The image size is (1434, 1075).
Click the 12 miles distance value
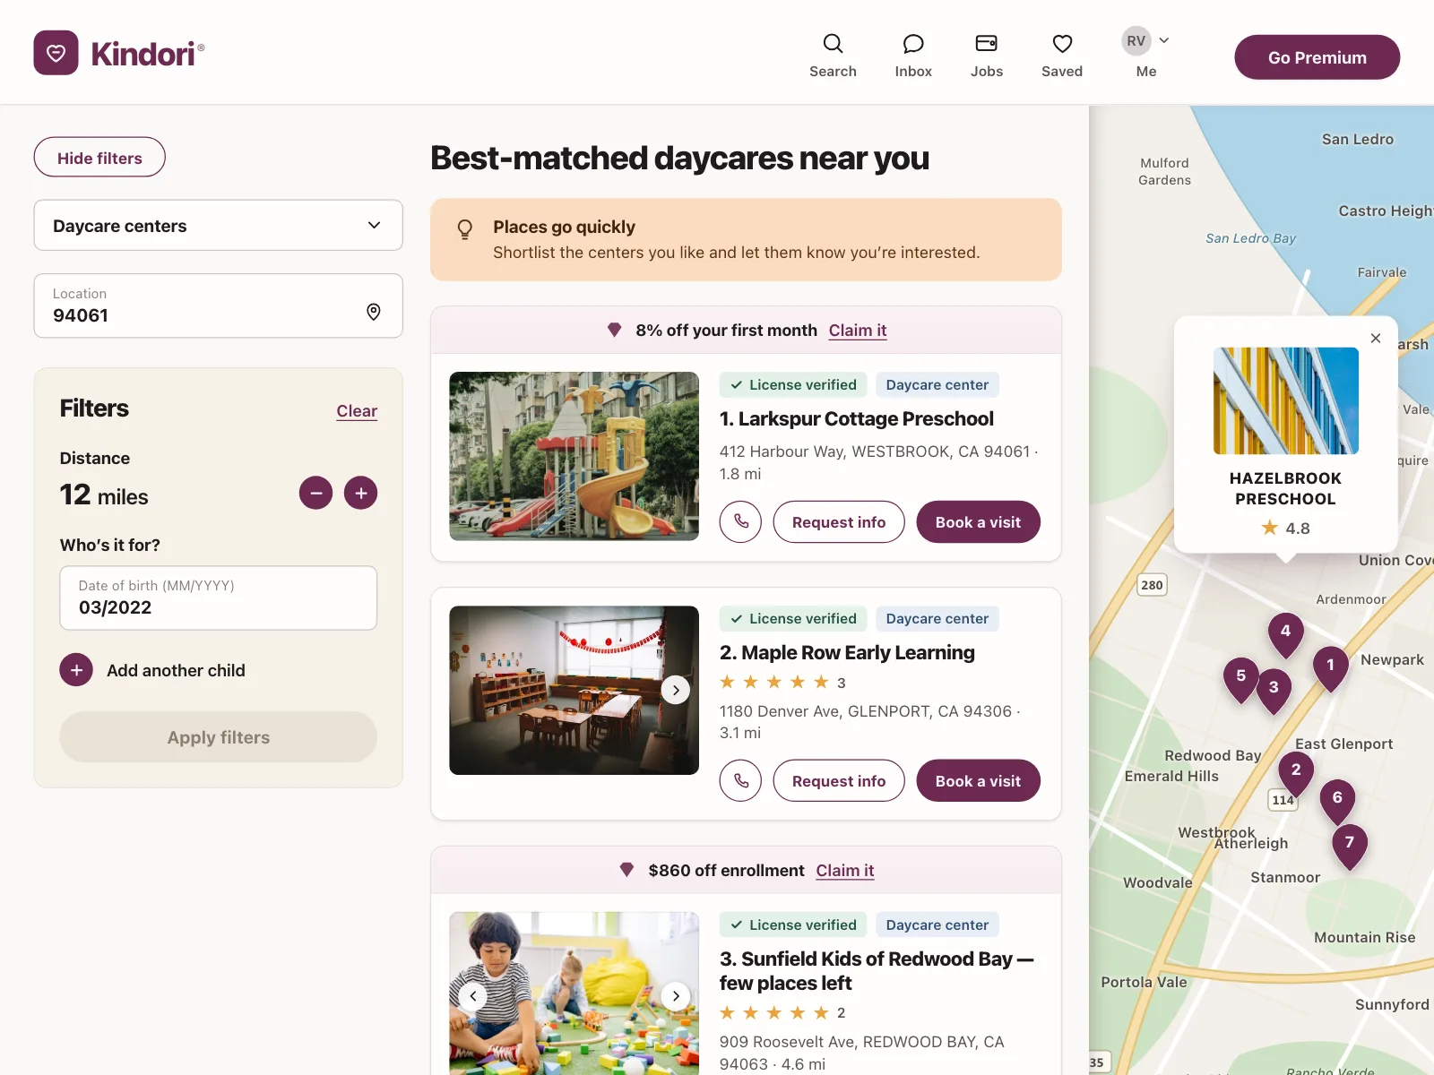(x=104, y=494)
